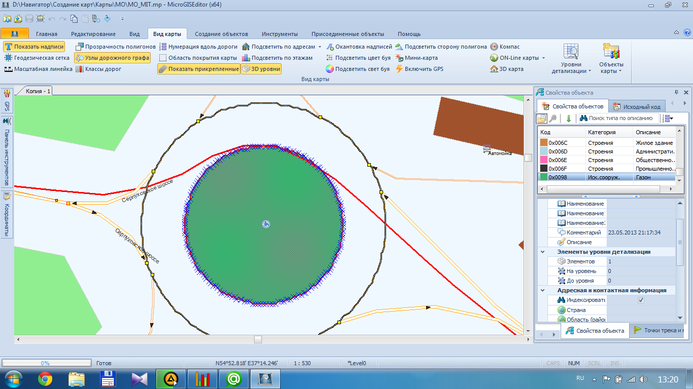693x389 pixels.
Task: Toggle Показать надписи button off
Action: [34, 47]
